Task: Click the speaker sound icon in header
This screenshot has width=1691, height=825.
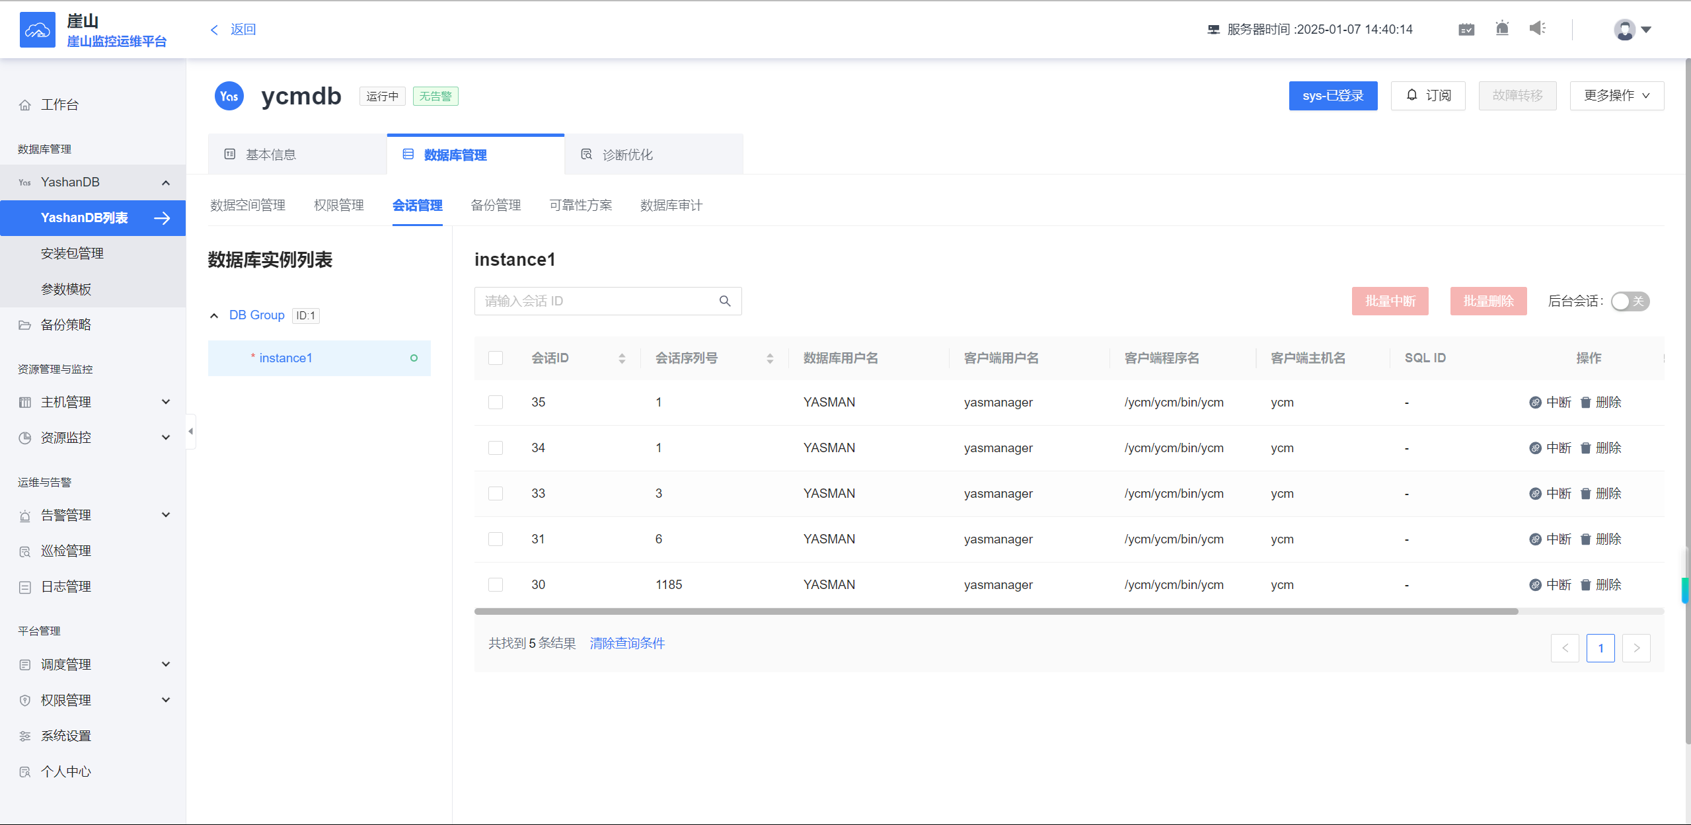Action: [1538, 28]
